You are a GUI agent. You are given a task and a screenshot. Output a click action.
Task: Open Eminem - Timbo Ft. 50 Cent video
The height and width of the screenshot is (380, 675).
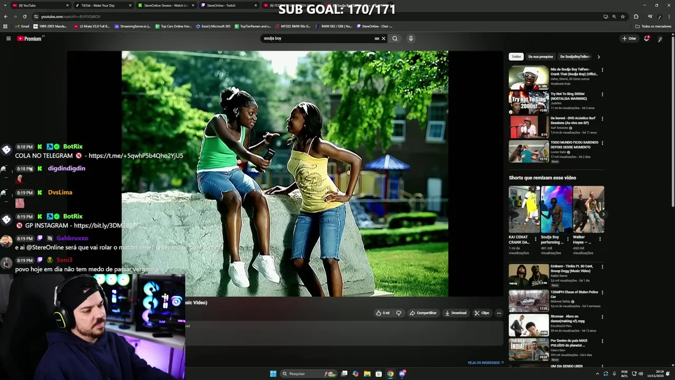[x=528, y=275]
